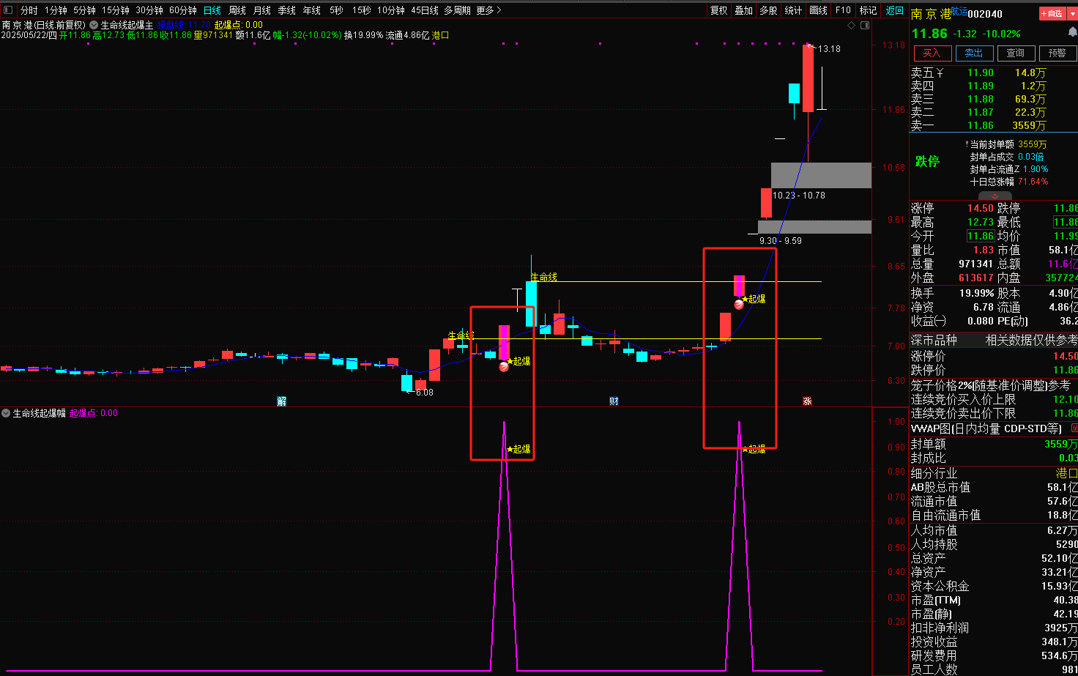The width and height of the screenshot is (1078, 676).
Task: Click the 财 event marker on timeline
Action: [x=614, y=401]
